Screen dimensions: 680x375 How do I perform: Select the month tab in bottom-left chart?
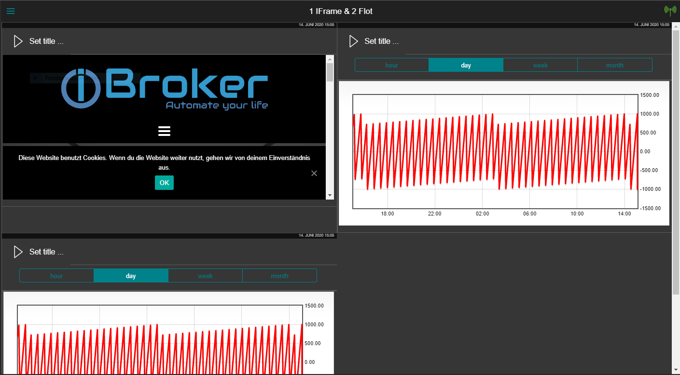(279, 276)
